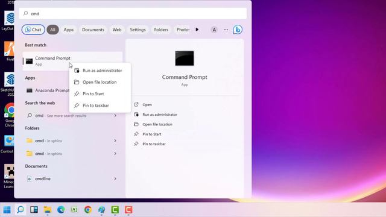Select the Anaconda Prompt app result
Viewport: 386px width, 217px height.
point(47,90)
